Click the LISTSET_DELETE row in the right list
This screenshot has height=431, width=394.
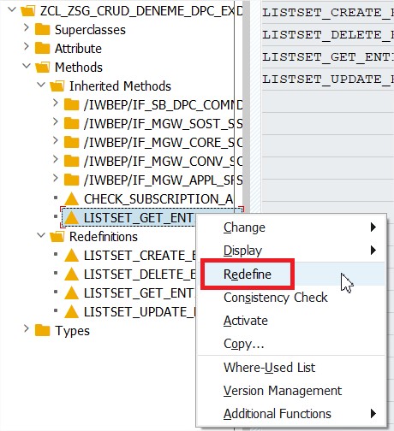(328, 35)
